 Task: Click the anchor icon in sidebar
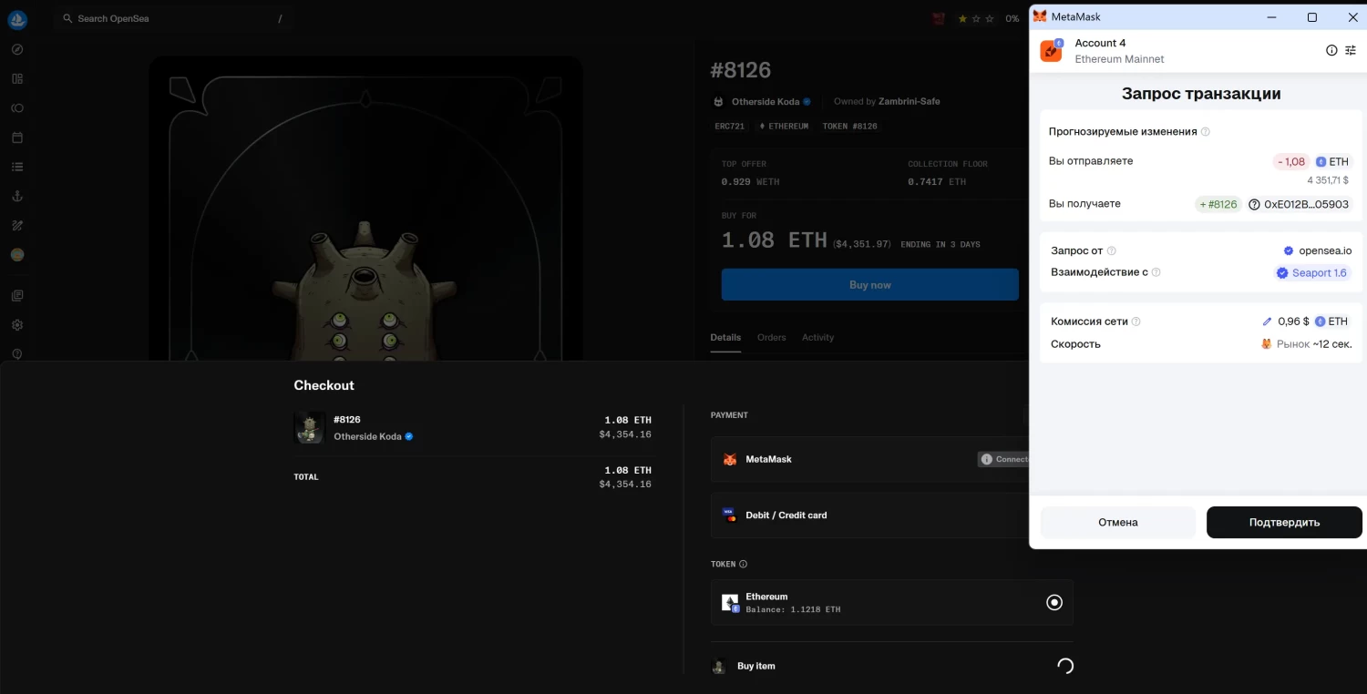[17, 196]
